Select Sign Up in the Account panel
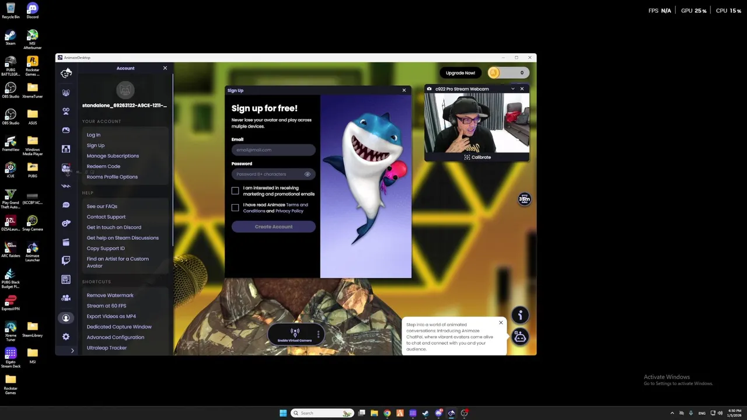The width and height of the screenshot is (747, 420). click(96, 145)
